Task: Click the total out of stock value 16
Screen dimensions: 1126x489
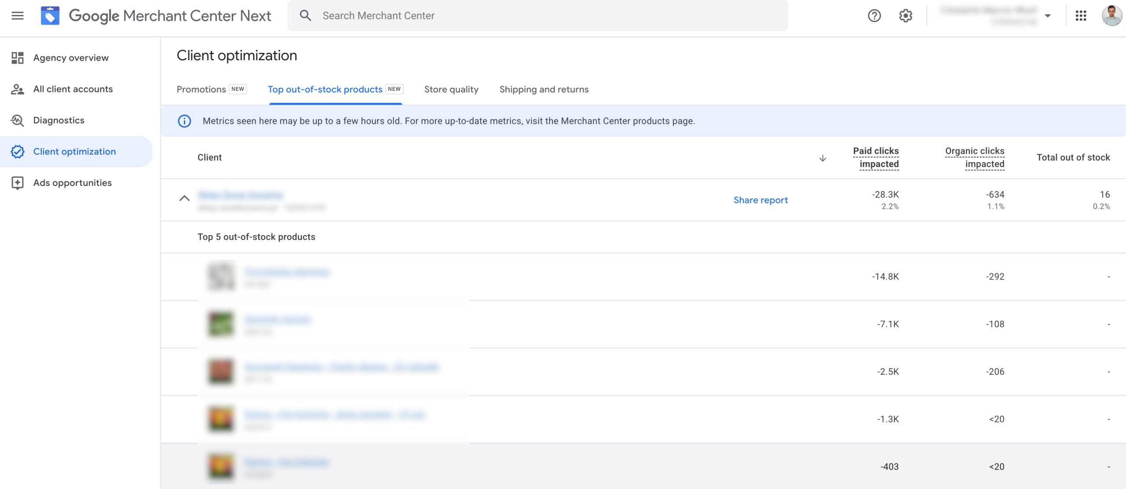Action: [x=1105, y=194]
